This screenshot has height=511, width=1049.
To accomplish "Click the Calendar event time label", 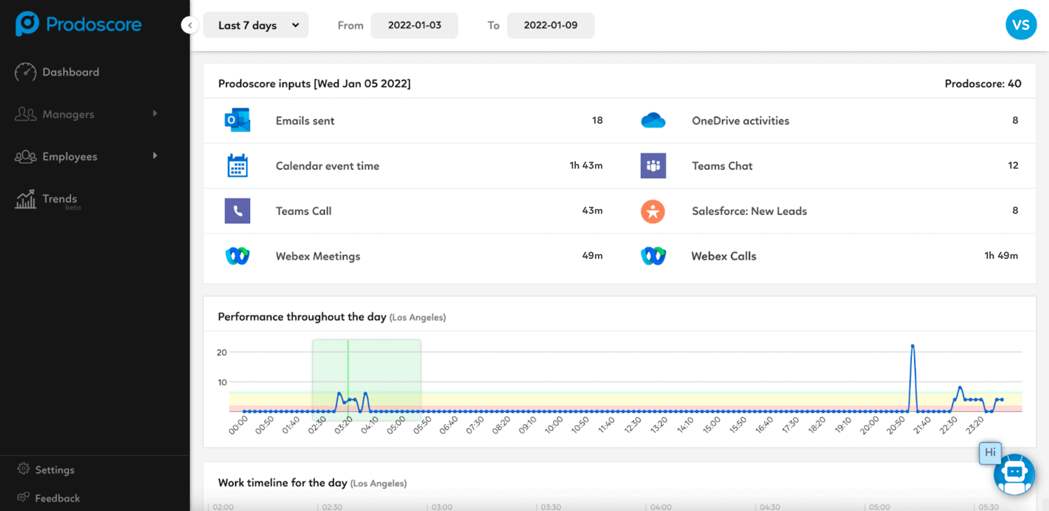I will [x=327, y=166].
